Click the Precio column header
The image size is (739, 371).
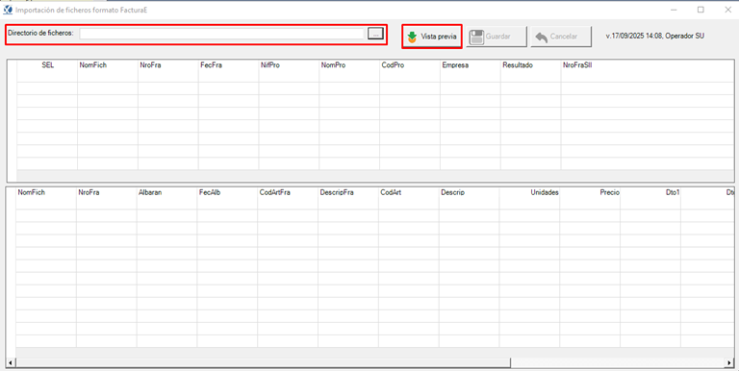tap(590, 192)
